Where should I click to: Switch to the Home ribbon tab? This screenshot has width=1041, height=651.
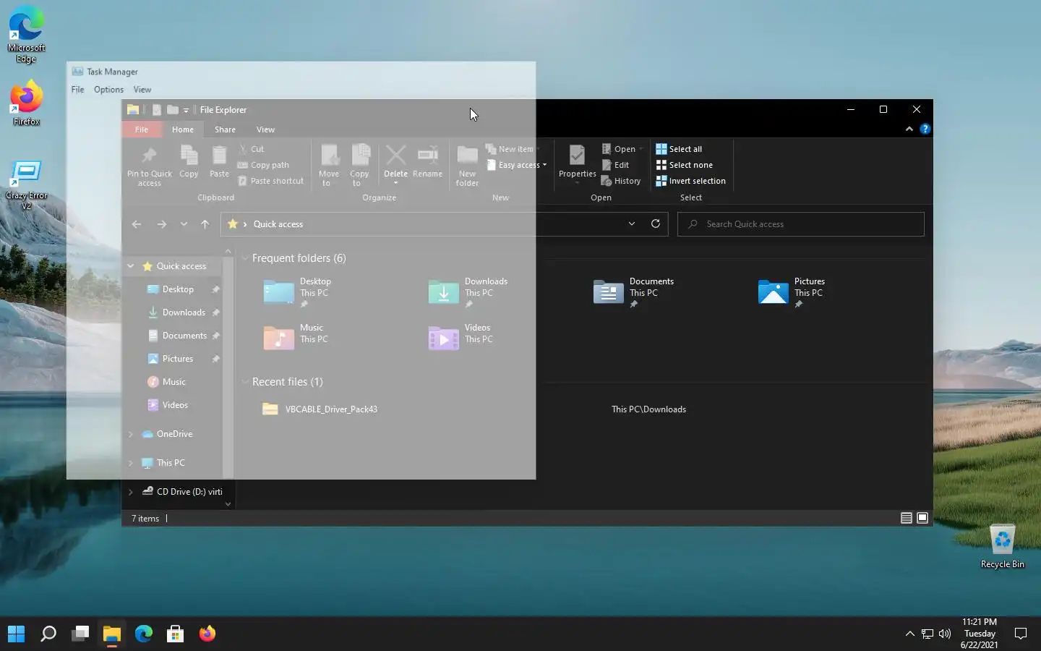[183, 129]
